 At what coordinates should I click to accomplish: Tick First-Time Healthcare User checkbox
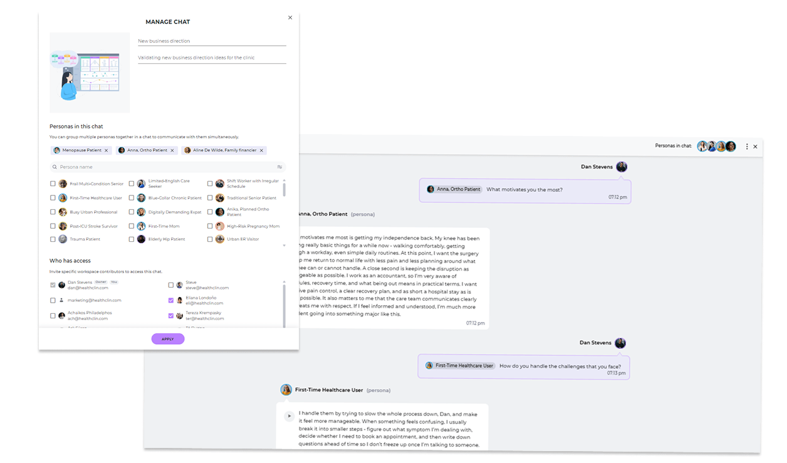(53, 198)
